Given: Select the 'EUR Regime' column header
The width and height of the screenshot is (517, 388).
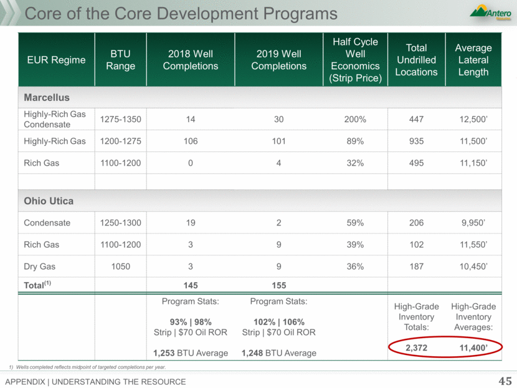Looking at the screenshot, I should (57, 60).
